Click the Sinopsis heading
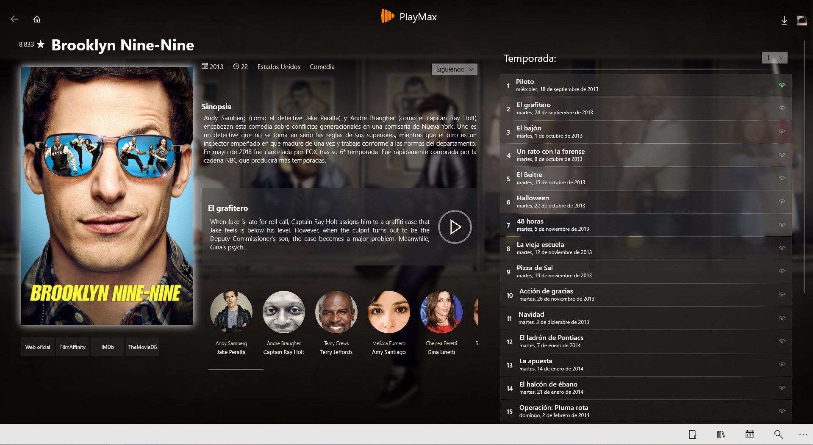813x445 pixels. [x=216, y=107]
